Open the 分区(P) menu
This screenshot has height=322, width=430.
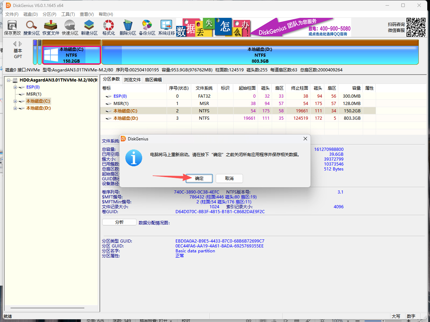49,14
